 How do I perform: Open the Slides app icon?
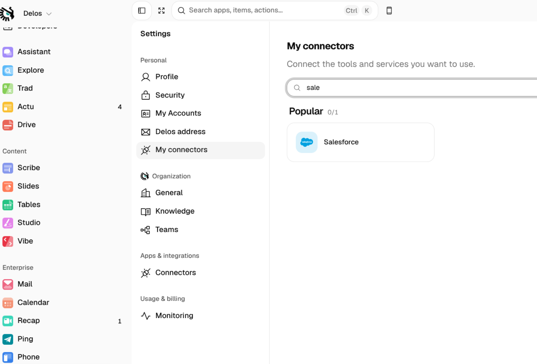[x=8, y=186]
